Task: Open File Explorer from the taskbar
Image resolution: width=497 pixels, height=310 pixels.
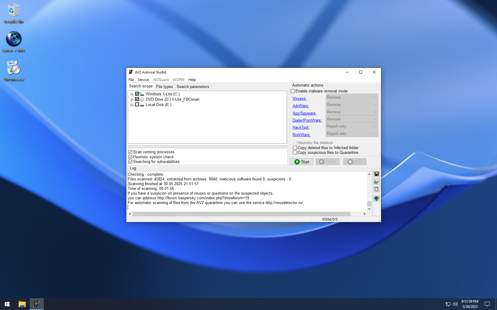Action: [x=22, y=304]
